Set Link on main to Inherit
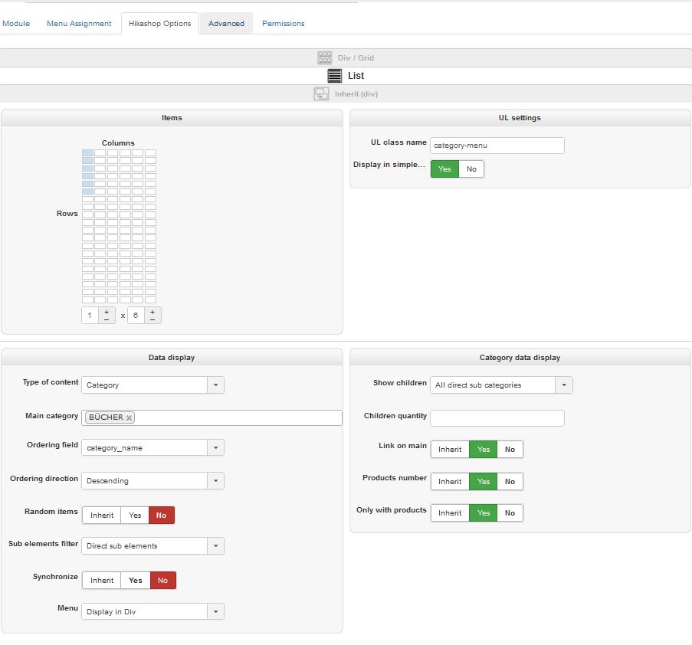Viewport: 692px width, 645px height. (450, 449)
